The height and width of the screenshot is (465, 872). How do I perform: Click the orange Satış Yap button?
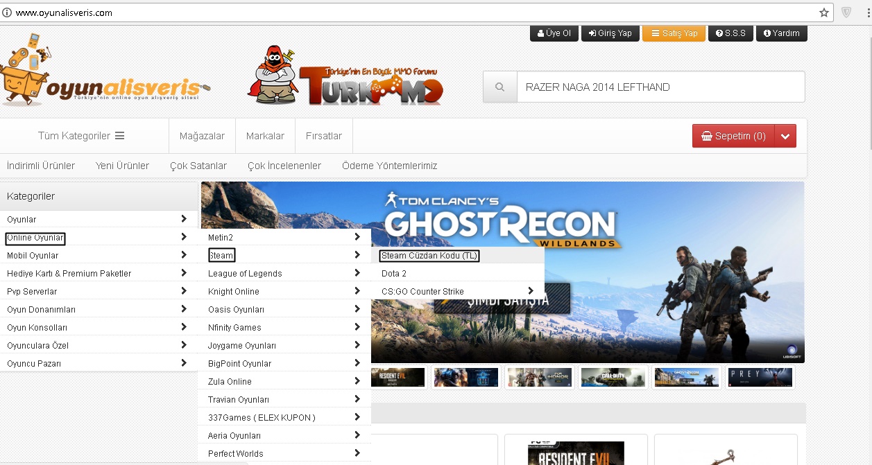674,33
